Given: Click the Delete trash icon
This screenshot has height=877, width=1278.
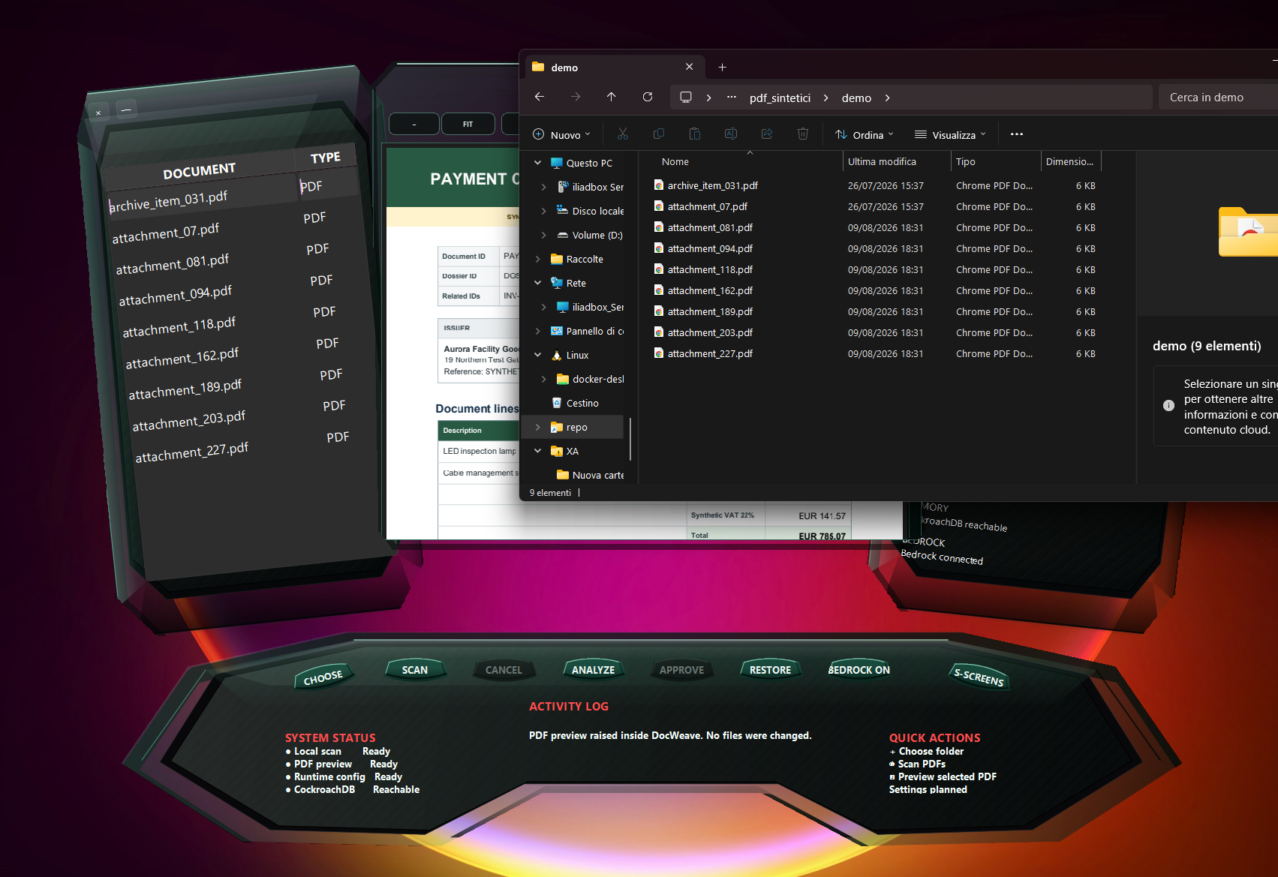Looking at the screenshot, I should (803, 134).
